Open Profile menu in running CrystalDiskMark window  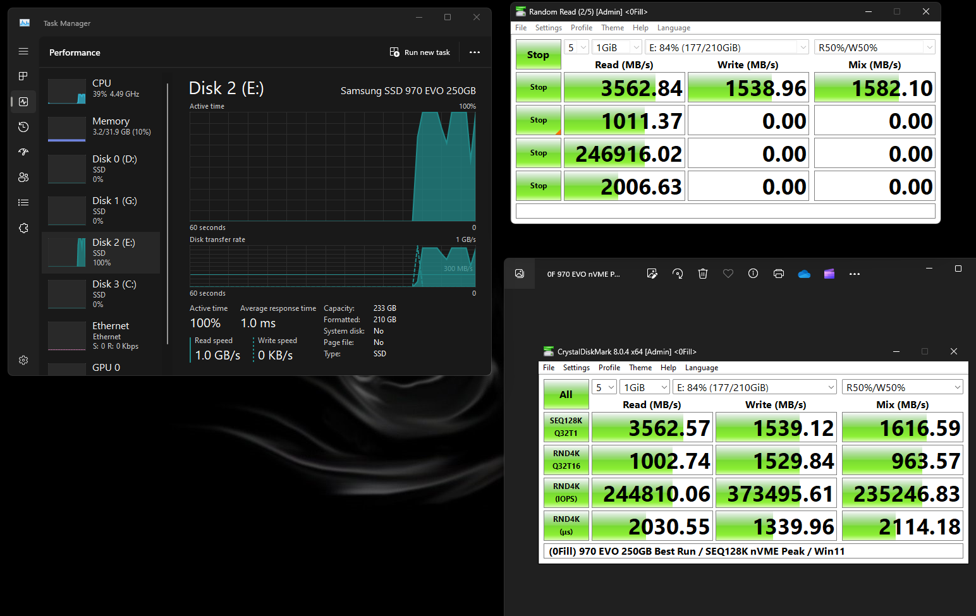pos(582,28)
